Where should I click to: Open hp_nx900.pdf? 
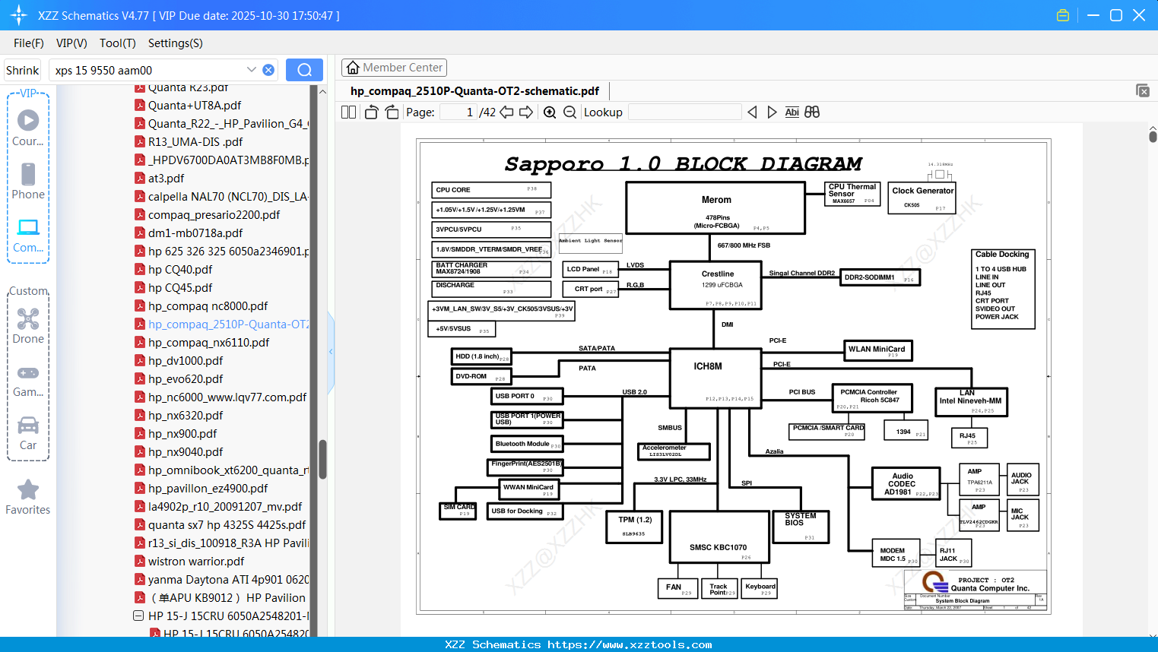(182, 434)
